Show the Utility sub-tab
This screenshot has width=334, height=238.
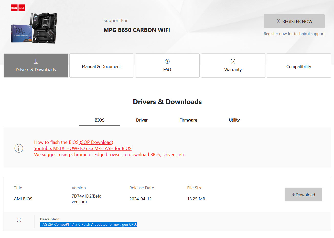click(x=234, y=120)
